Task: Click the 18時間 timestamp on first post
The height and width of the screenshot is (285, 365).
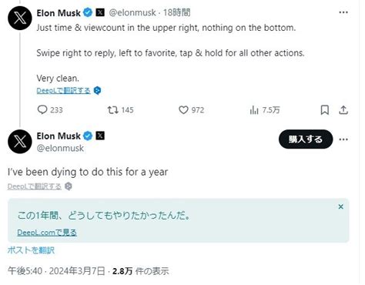Action: 177,12
